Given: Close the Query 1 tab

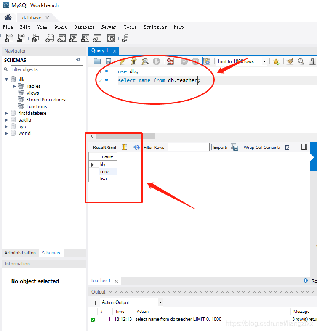Looking at the screenshot, I should click(115, 51).
